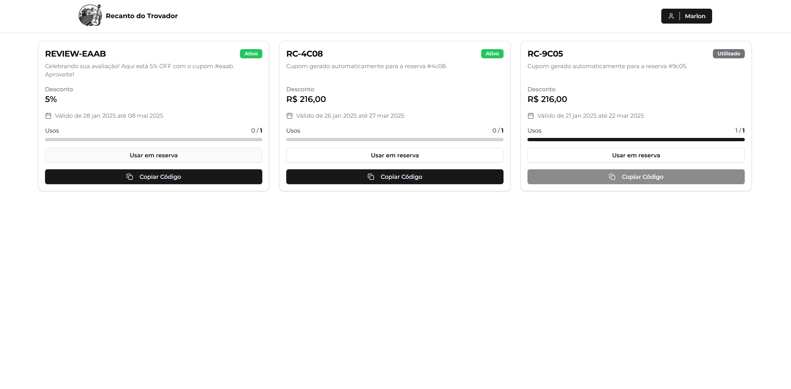Click the Ativo badge on REVIEW-EAAB
This screenshot has height=389, width=791.
[251, 54]
